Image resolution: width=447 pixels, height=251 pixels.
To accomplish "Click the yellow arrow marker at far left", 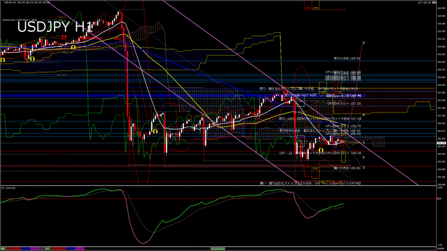I will point(3,60).
